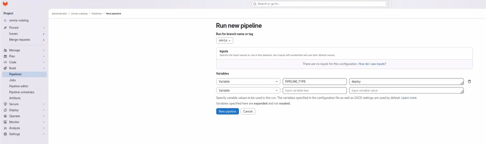Click the Secure shield icon
Screen dimensions: 486x144
(x=5, y=104)
